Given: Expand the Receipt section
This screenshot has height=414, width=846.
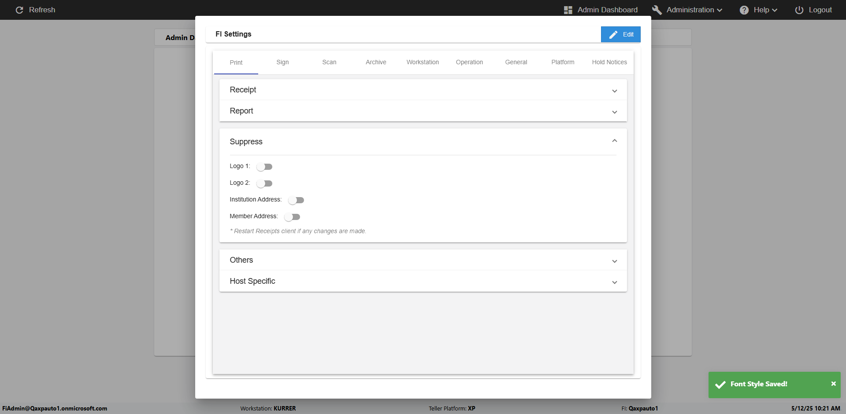Looking at the screenshot, I should [x=614, y=91].
